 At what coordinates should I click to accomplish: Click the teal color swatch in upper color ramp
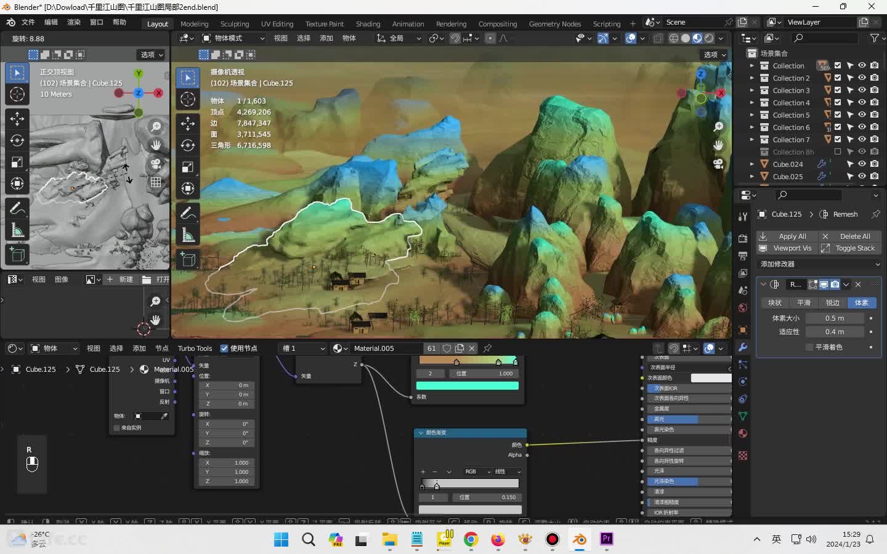tap(468, 385)
